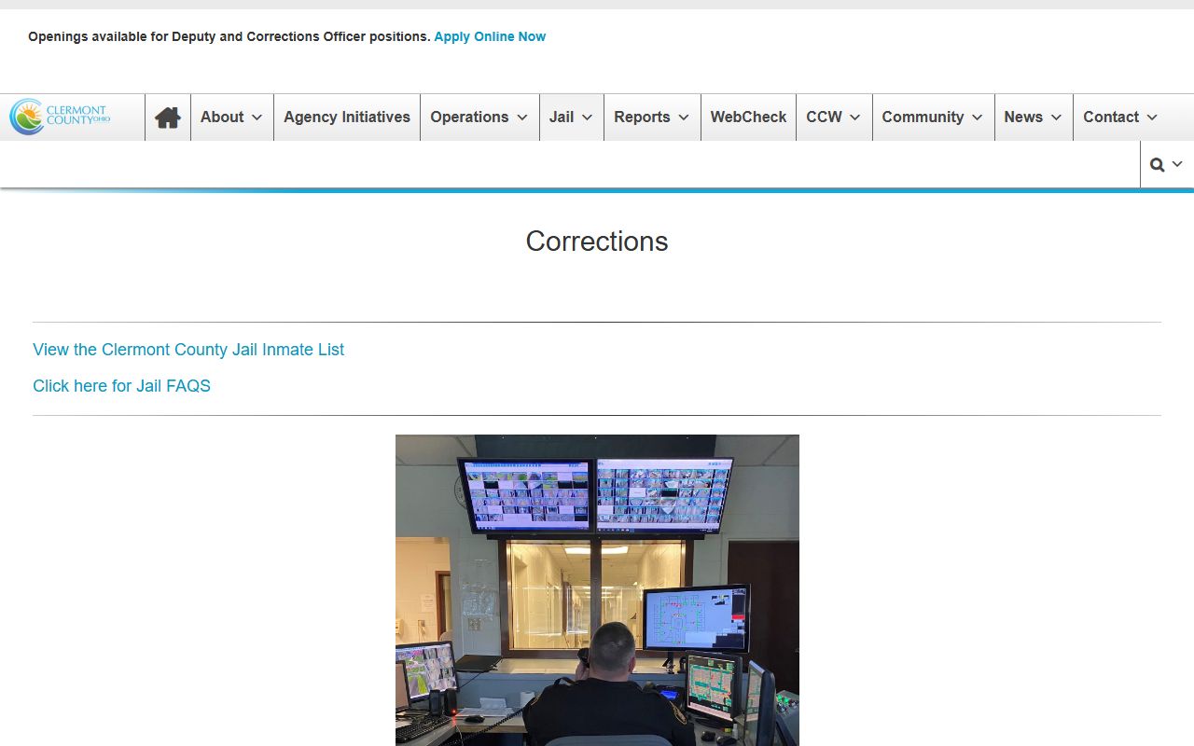Open the About menu item
The image size is (1194, 746).
coord(222,117)
